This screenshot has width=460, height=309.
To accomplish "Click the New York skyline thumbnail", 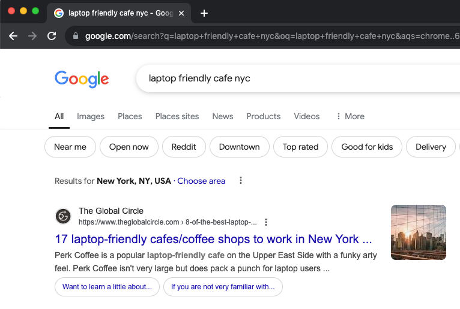I will tap(418, 232).
